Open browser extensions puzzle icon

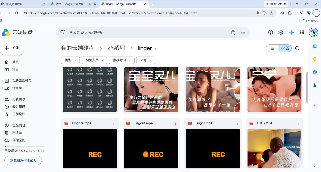[290, 13]
